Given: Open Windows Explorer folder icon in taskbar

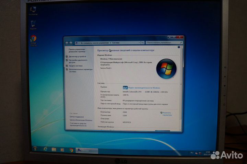Looking at the screenshot, I should 54,149.
